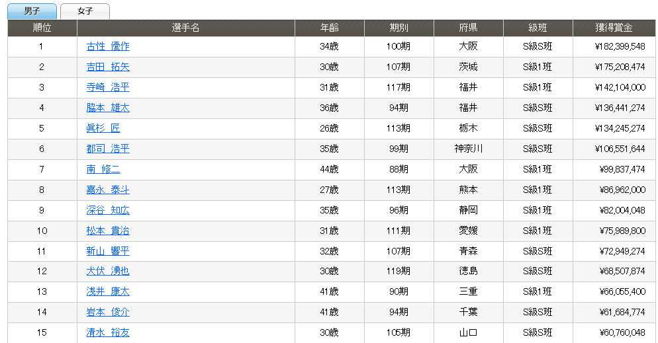Open player link 犬伏 湧也
The height and width of the screenshot is (343, 658).
click(108, 271)
